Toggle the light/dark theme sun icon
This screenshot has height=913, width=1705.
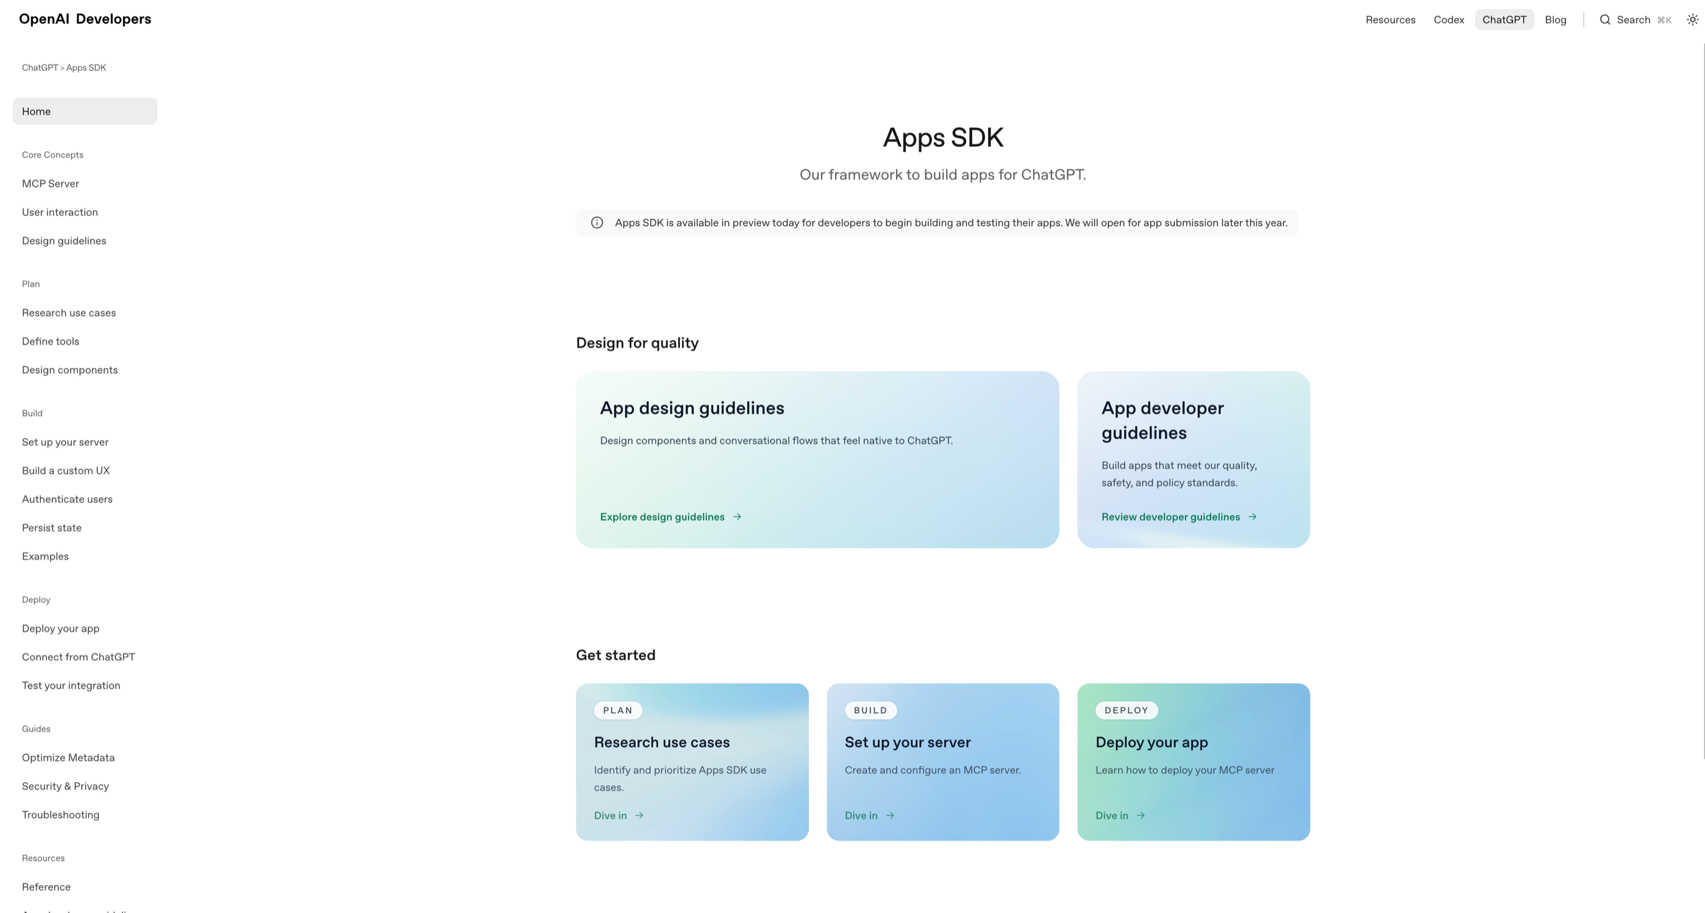1692,20
